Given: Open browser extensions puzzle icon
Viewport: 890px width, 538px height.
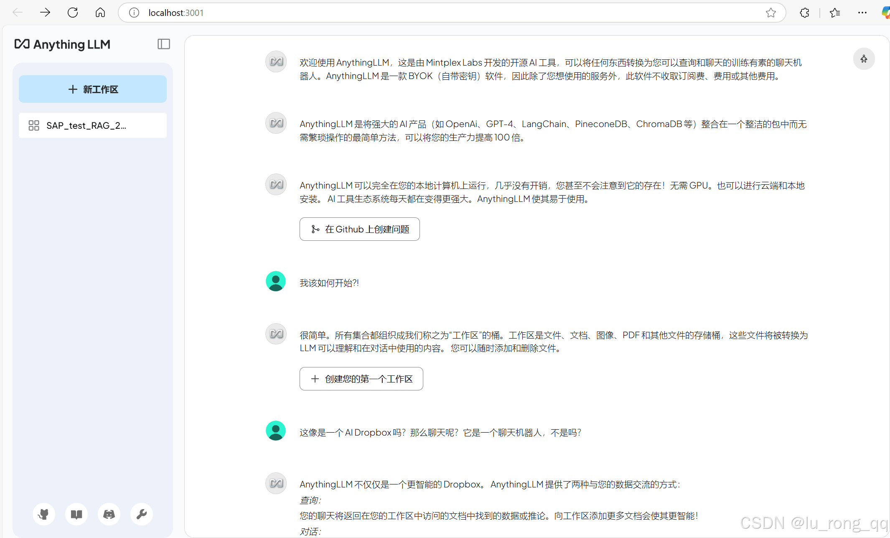Looking at the screenshot, I should point(804,13).
